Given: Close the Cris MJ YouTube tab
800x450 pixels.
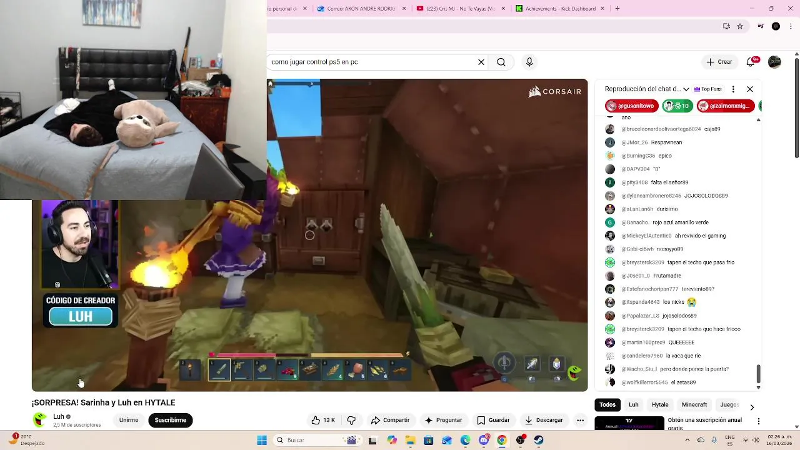Looking at the screenshot, I should pos(504,9).
